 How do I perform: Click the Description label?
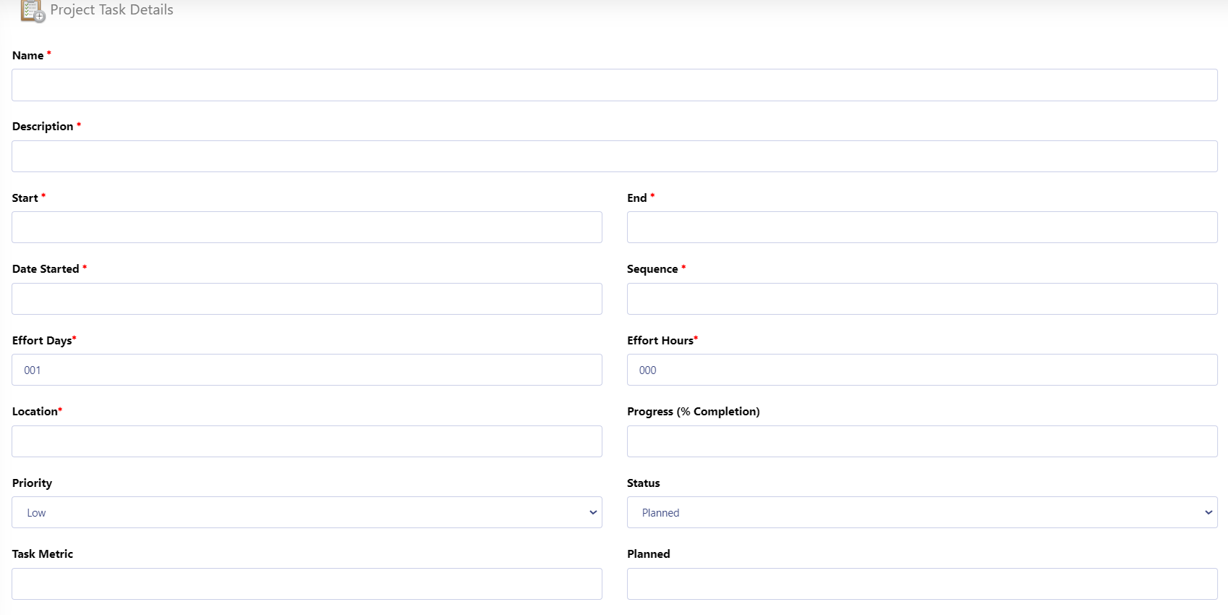pos(43,127)
